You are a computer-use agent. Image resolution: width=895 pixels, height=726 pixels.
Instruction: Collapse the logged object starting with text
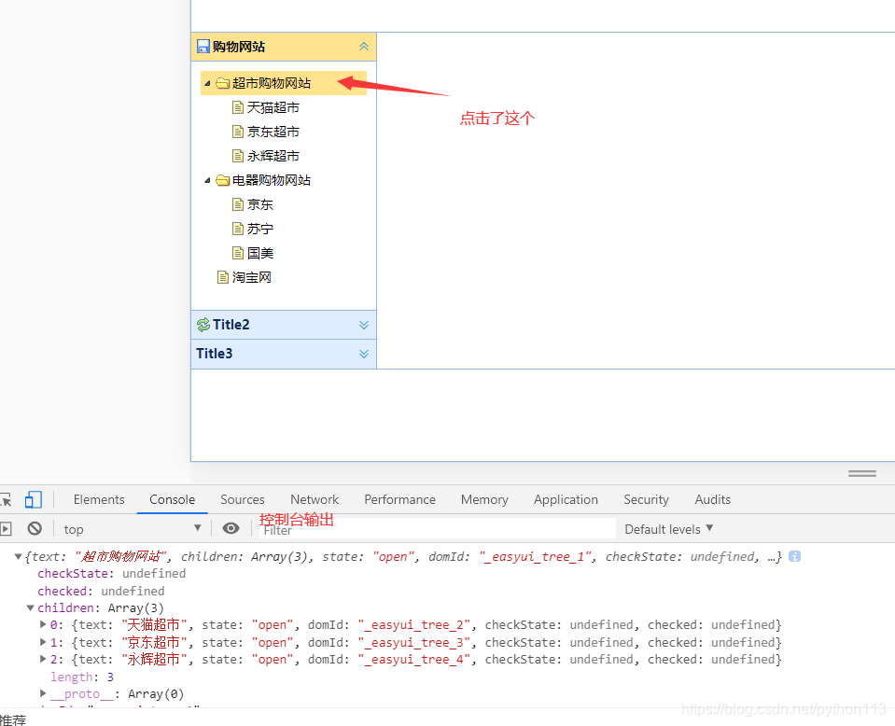[19, 556]
